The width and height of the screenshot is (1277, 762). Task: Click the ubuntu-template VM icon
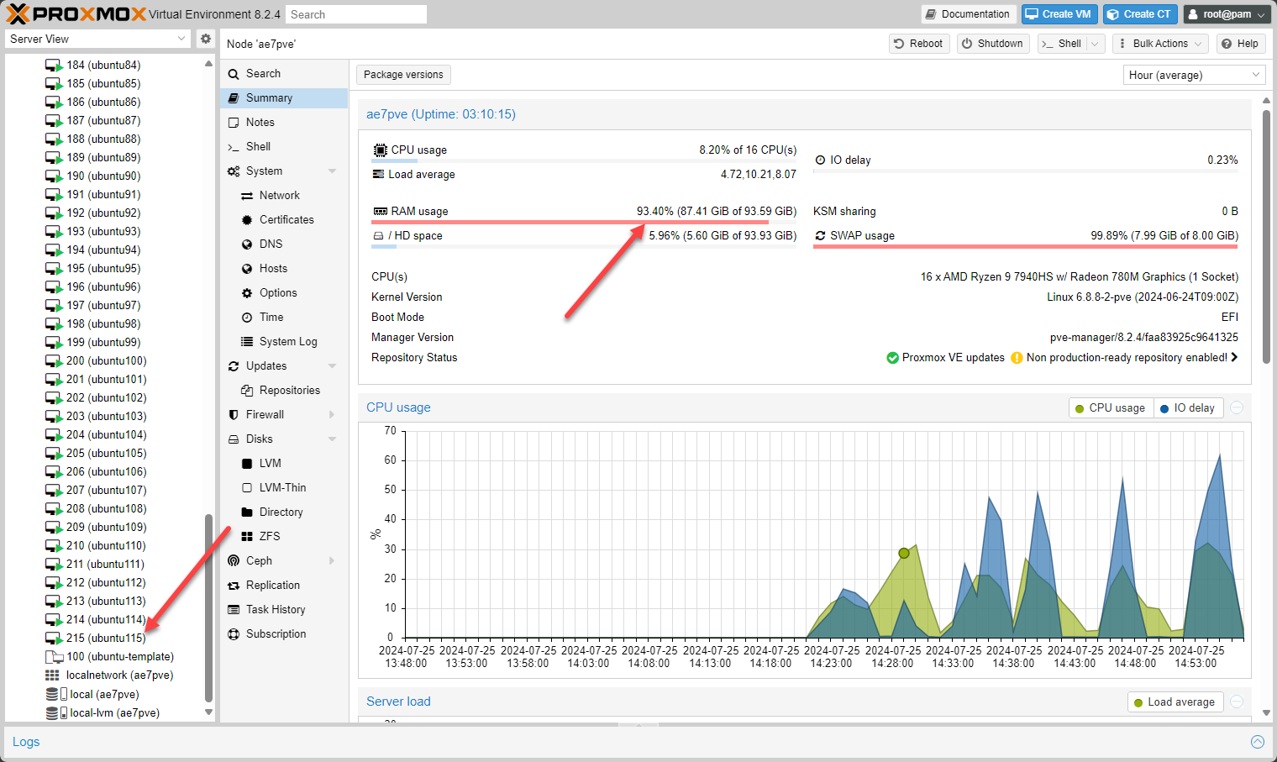(x=54, y=657)
